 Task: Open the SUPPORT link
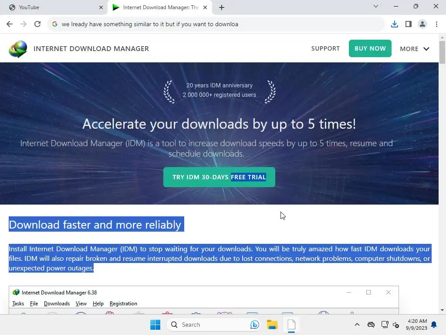pos(325,48)
